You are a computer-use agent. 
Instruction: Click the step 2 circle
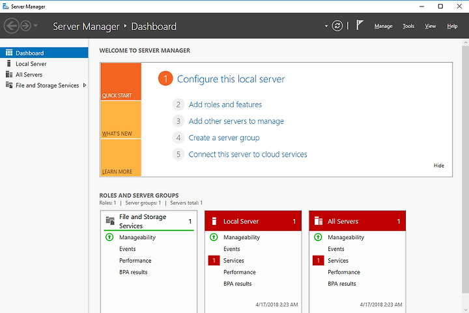coord(178,104)
